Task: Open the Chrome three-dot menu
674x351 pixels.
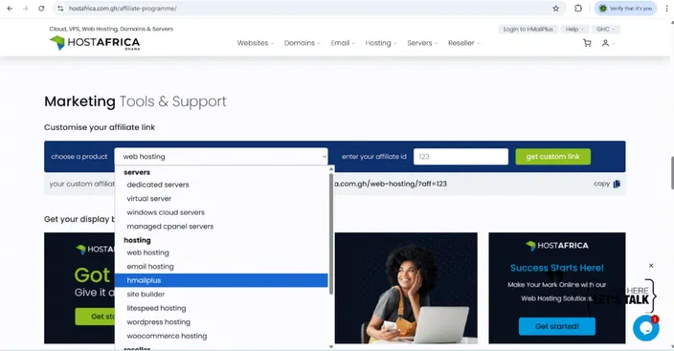Action: point(666,9)
